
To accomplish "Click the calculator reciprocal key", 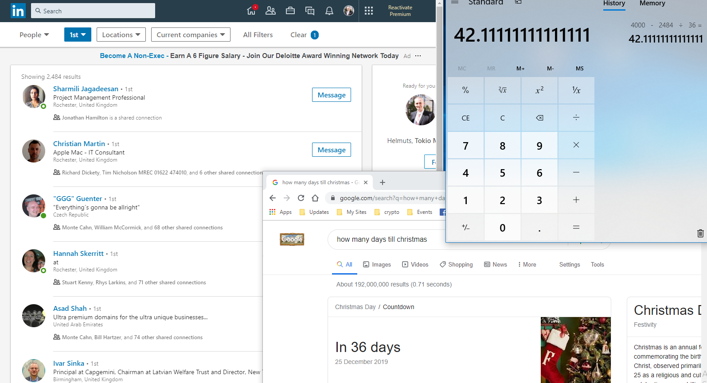I will pyautogui.click(x=576, y=90).
